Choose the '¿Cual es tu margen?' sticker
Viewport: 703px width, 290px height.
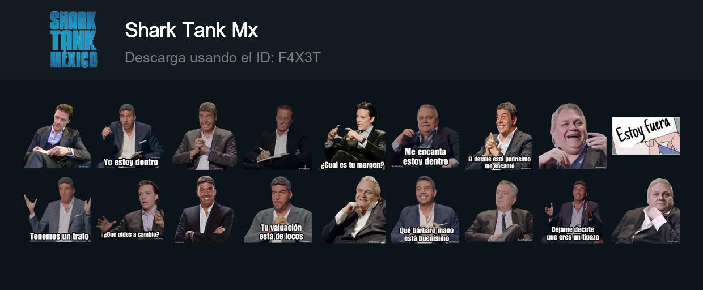(x=351, y=136)
